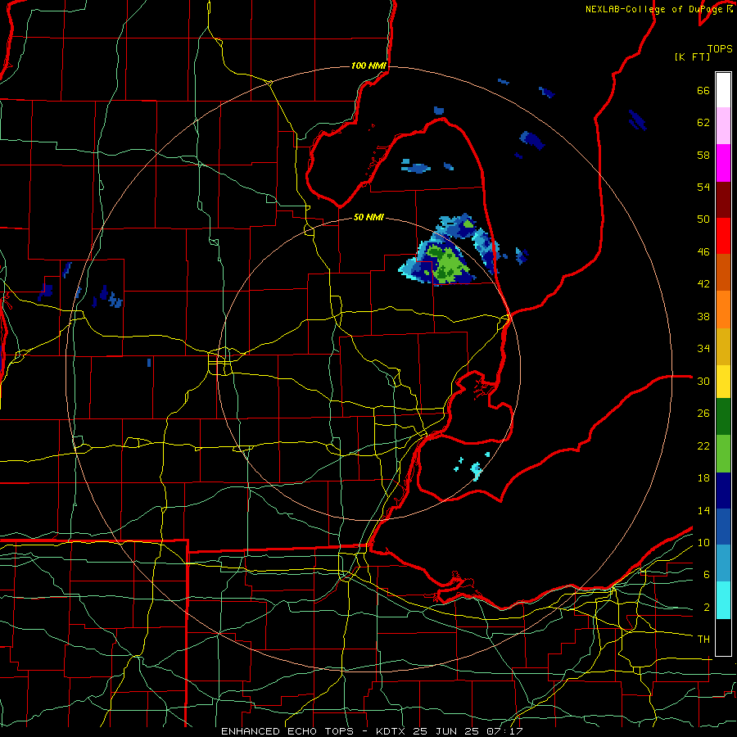
Task: Click the bright yellow legend swatch
Action: 723,381
